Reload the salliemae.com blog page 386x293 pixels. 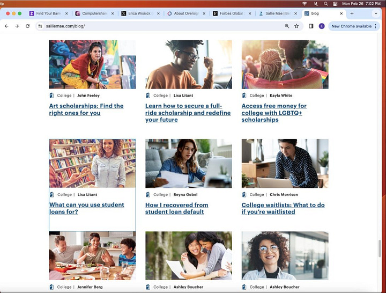coord(27,26)
